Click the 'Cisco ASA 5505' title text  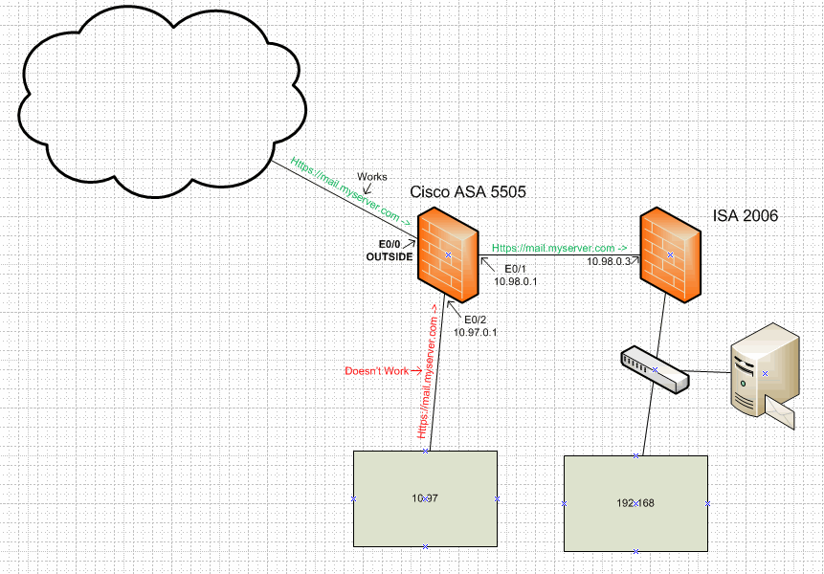coord(467,191)
